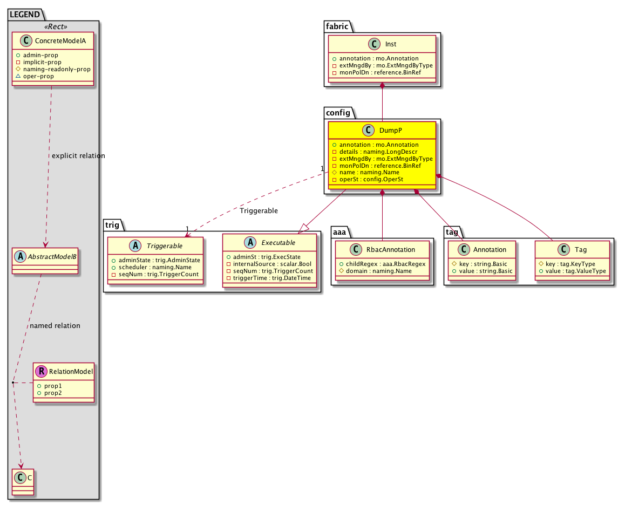The height and width of the screenshot is (505, 625).
Task: Click the 'named relation' label in legend
Action: (55, 325)
